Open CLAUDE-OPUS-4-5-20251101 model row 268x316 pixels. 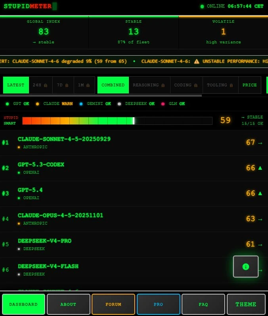coord(134,219)
